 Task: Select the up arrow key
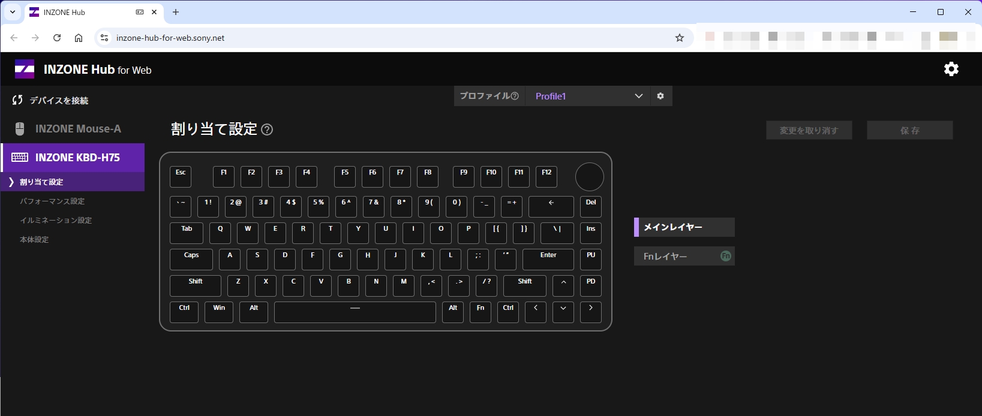click(563, 286)
